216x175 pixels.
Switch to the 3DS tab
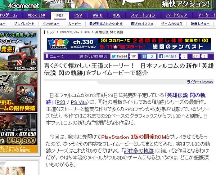click(117, 15)
